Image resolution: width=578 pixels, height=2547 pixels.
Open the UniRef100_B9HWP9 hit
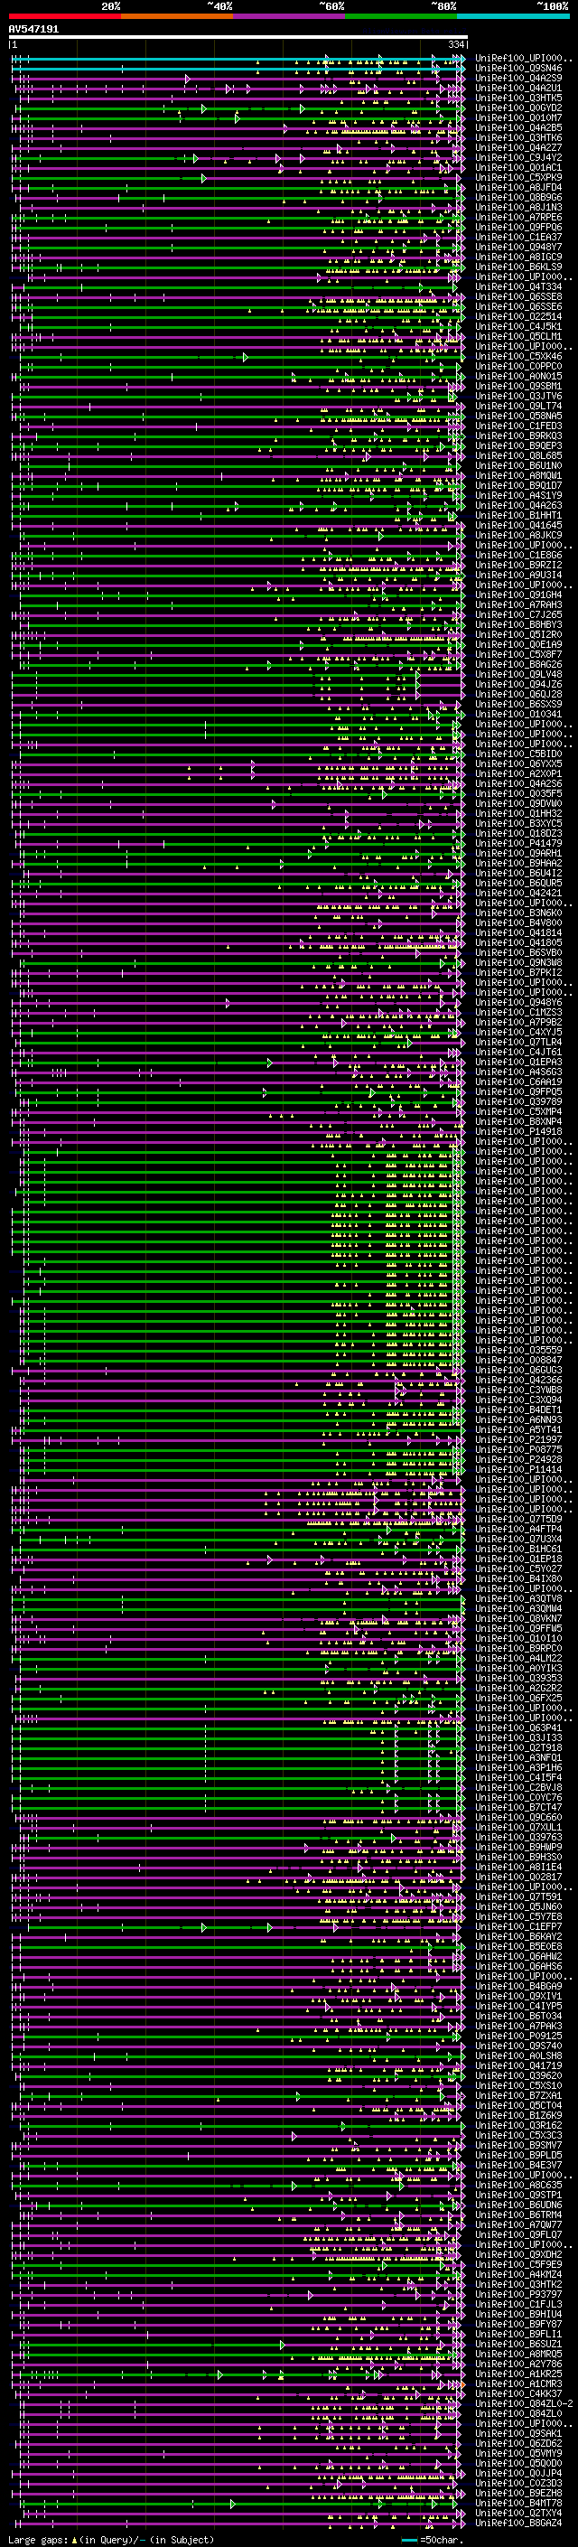click(518, 1847)
